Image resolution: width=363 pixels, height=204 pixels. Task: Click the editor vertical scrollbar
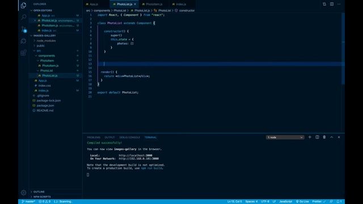click(343, 49)
